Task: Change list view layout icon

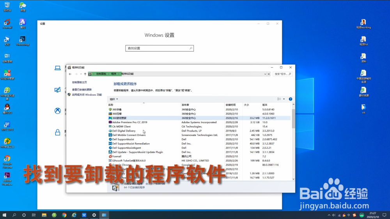Action: coord(279,99)
